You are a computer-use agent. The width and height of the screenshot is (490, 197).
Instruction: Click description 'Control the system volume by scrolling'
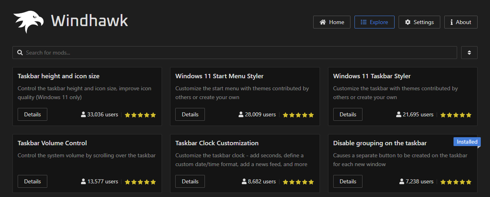(87, 155)
